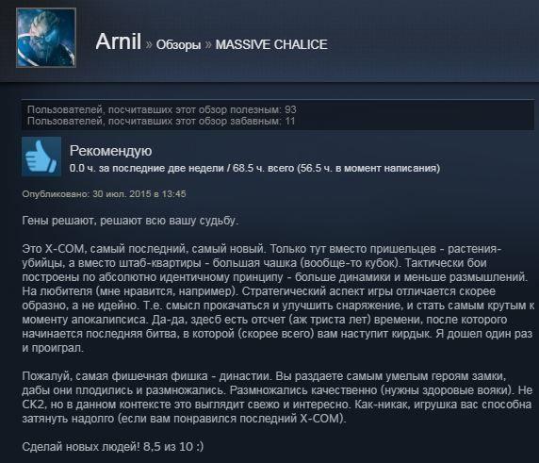Select the paragraph starting 'Пожалуй, самая фишечная'
This screenshot has width=539, height=463.
pyautogui.click(x=277, y=397)
